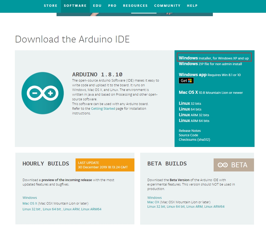Open the RESOURCES menu
The height and width of the screenshot is (228, 266).
pos(135,5)
